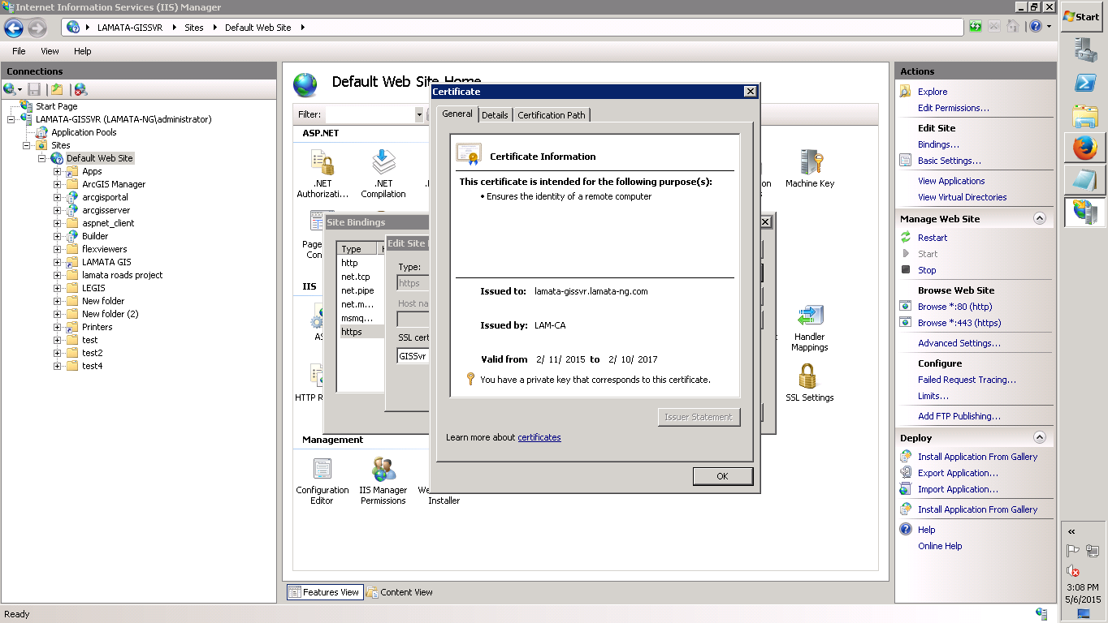Expand the Apps node in the tree

coord(58,171)
